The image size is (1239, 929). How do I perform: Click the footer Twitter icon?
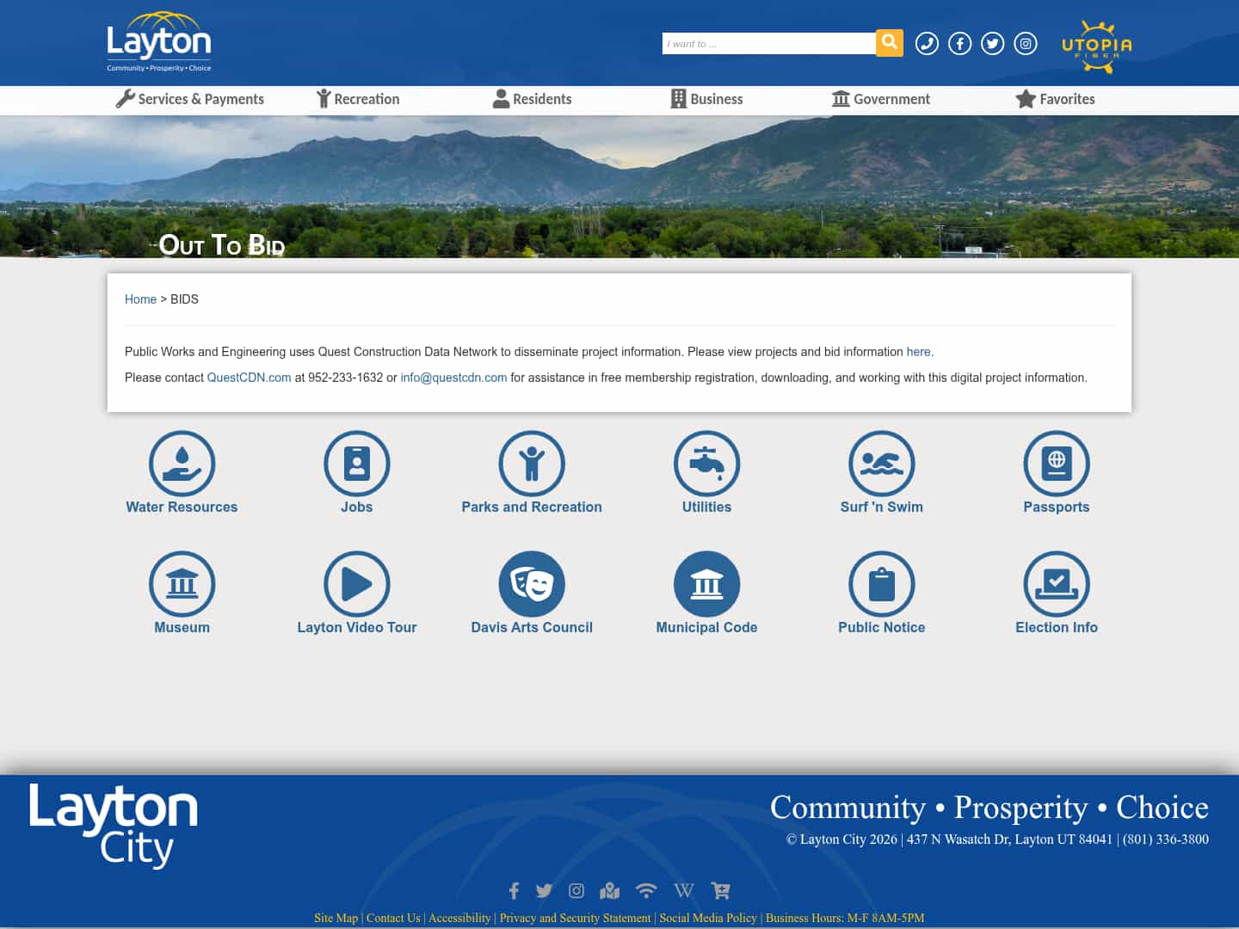point(544,890)
